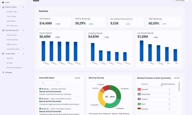192x115 pixels.
Task: Collapse the Program Insights section chevron
Action: pos(23,7)
